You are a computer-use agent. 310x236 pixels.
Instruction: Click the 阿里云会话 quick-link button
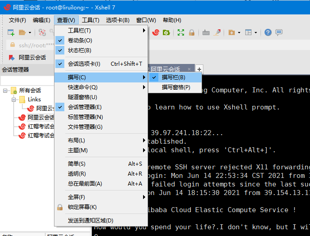[27, 58]
